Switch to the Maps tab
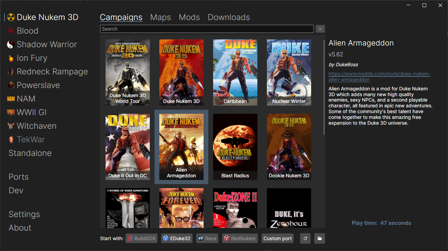The height and width of the screenshot is (251, 448). coord(161,17)
